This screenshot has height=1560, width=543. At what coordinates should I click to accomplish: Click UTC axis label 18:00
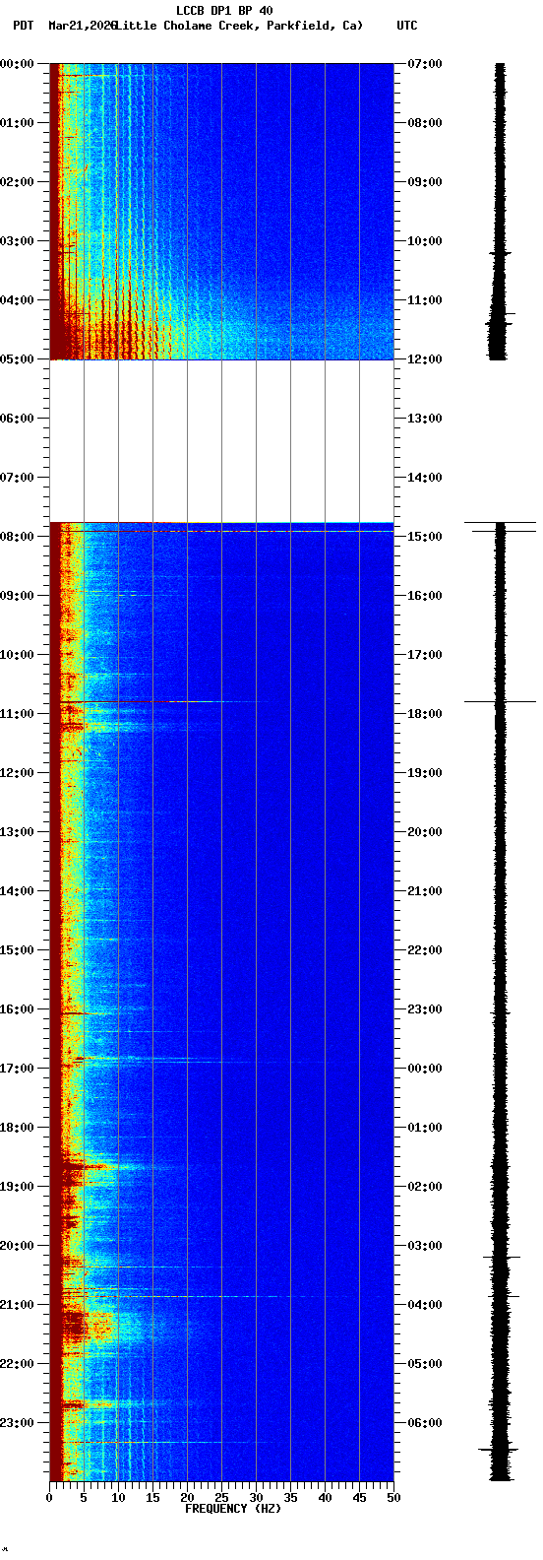point(425,714)
